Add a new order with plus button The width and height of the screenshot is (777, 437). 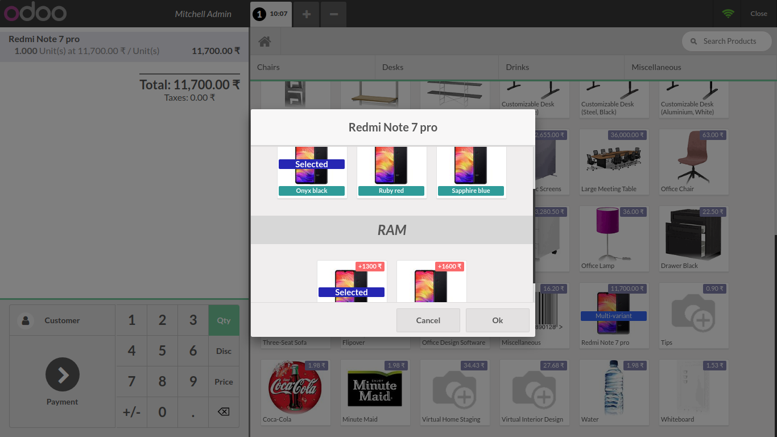coord(307,14)
